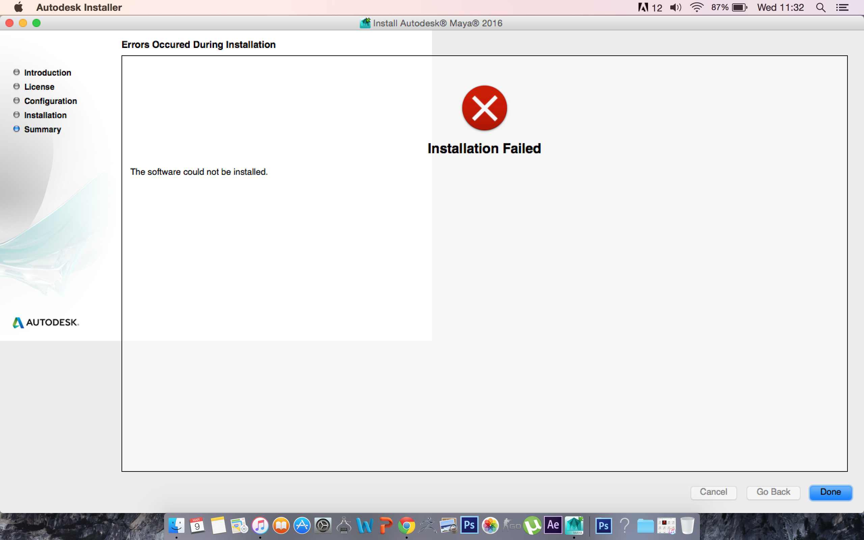Open the Autodesk Installer menu
The height and width of the screenshot is (540, 864).
(x=79, y=7)
